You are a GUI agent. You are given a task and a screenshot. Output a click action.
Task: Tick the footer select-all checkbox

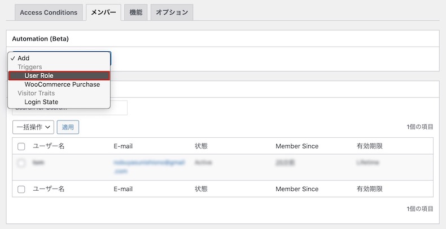(x=21, y=189)
